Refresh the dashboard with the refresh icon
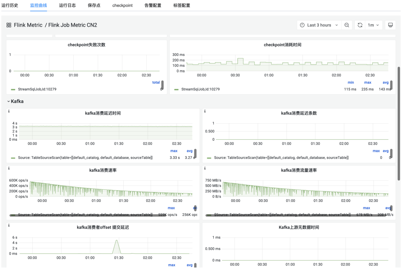Image resolution: width=404 pixels, height=275 pixels. pos(360,25)
